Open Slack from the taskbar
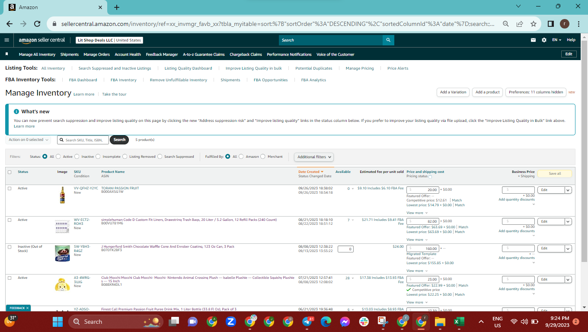588x332 pixels. click(x=364, y=322)
